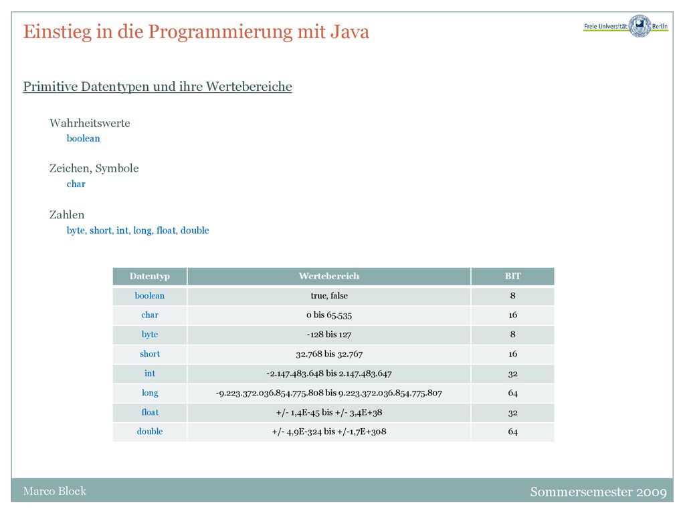The image size is (685, 513).
Task: Click 'char' under Zeichen, Symbole
Action: (76, 184)
